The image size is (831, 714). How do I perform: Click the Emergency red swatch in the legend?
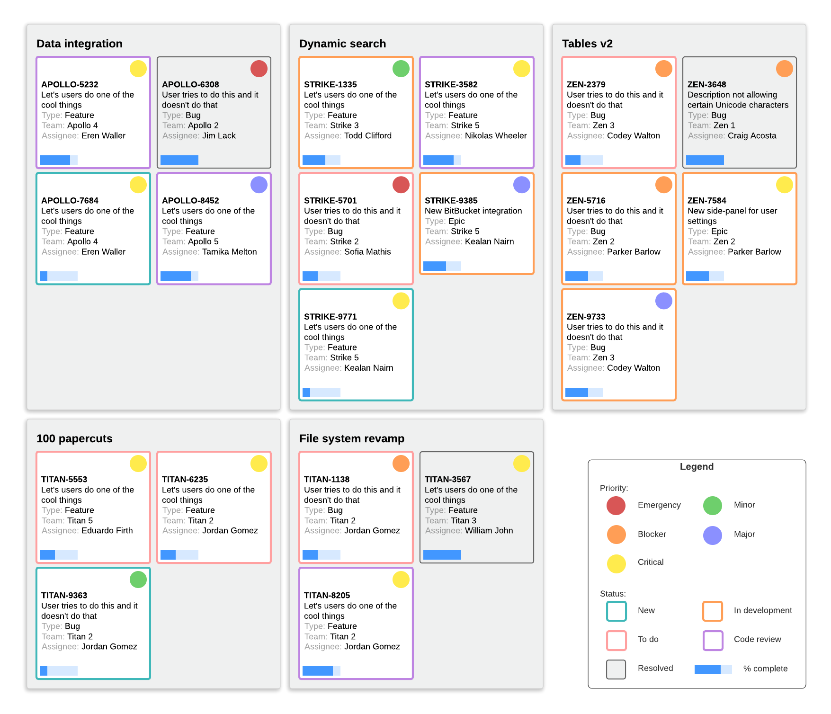click(x=616, y=506)
